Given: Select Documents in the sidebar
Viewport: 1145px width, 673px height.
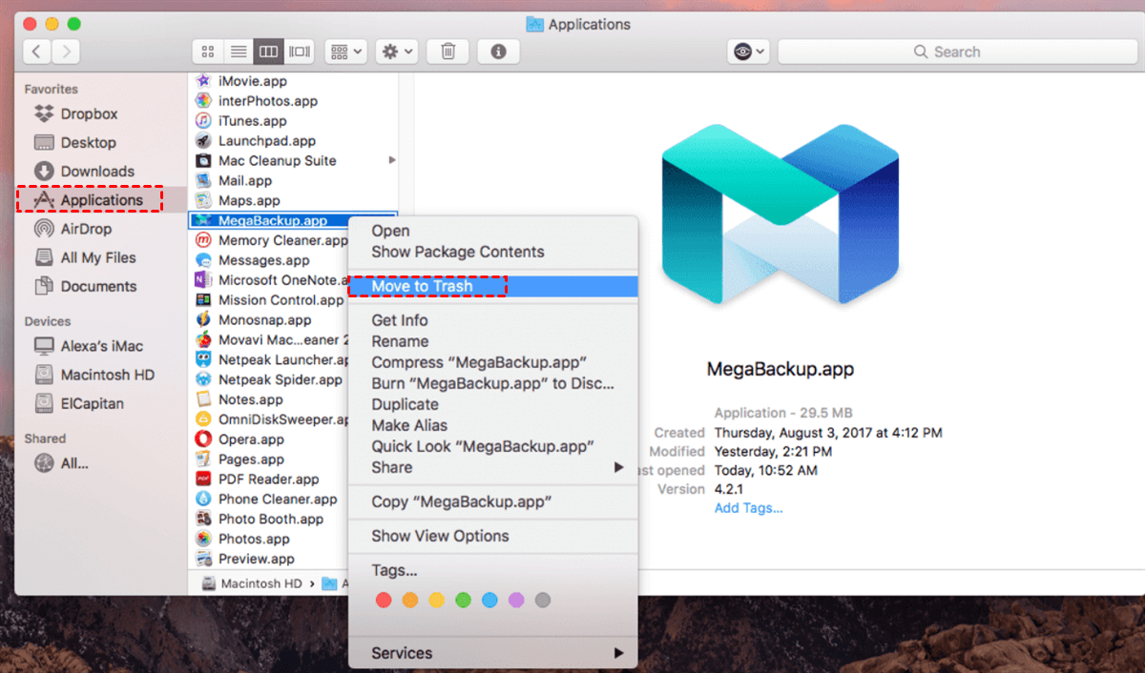Looking at the screenshot, I should pos(98,286).
